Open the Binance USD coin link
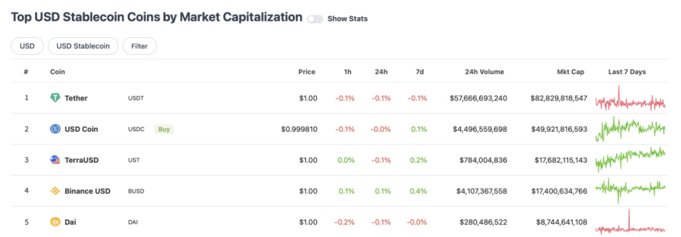This screenshot has height=237, width=681. pyautogui.click(x=87, y=191)
